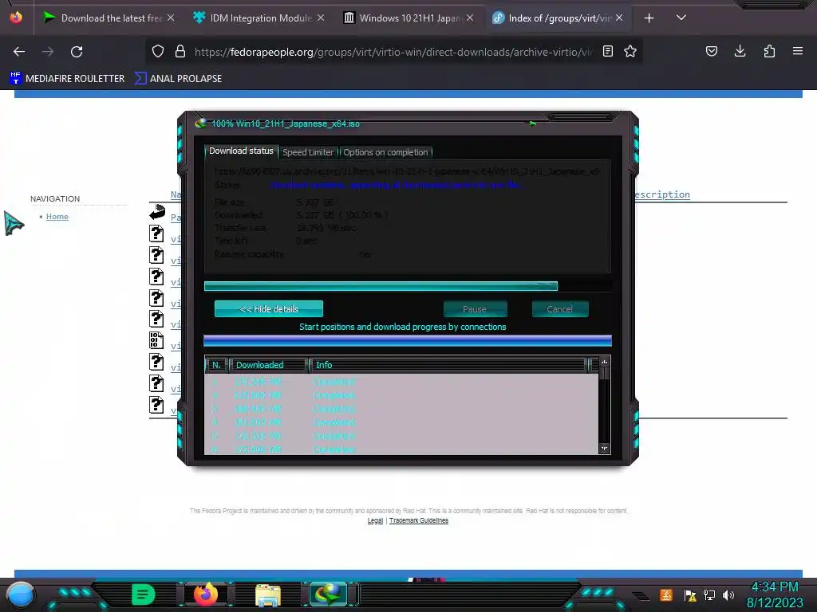The image size is (817, 612).
Task: Click the Pause download button
Action: tap(475, 309)
